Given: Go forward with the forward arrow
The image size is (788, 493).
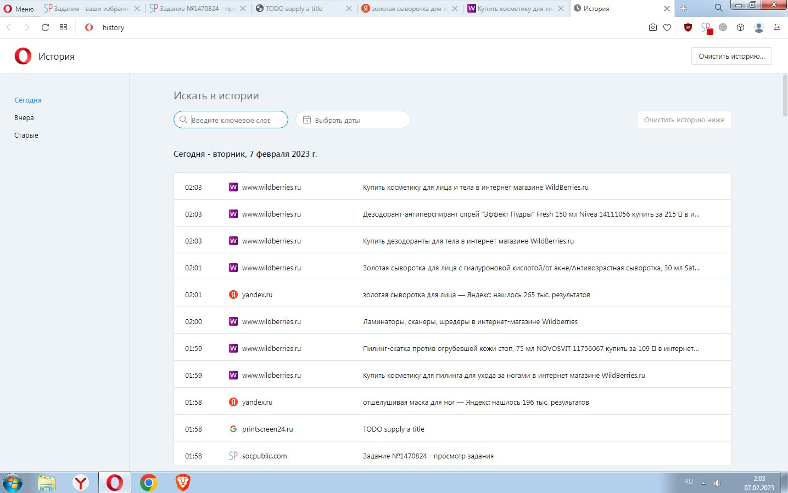Looking at the screenshot, I should [x=26, y=27].
